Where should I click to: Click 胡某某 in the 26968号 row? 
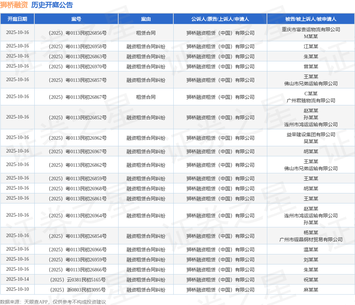coord(311,189)
